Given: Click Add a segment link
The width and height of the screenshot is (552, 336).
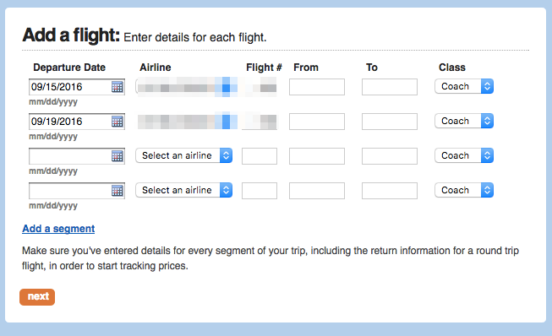Looking at the screenshot, I should (58, 229).
